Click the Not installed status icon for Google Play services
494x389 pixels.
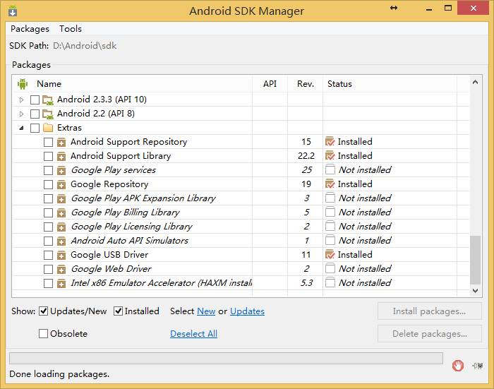[330, 169]
